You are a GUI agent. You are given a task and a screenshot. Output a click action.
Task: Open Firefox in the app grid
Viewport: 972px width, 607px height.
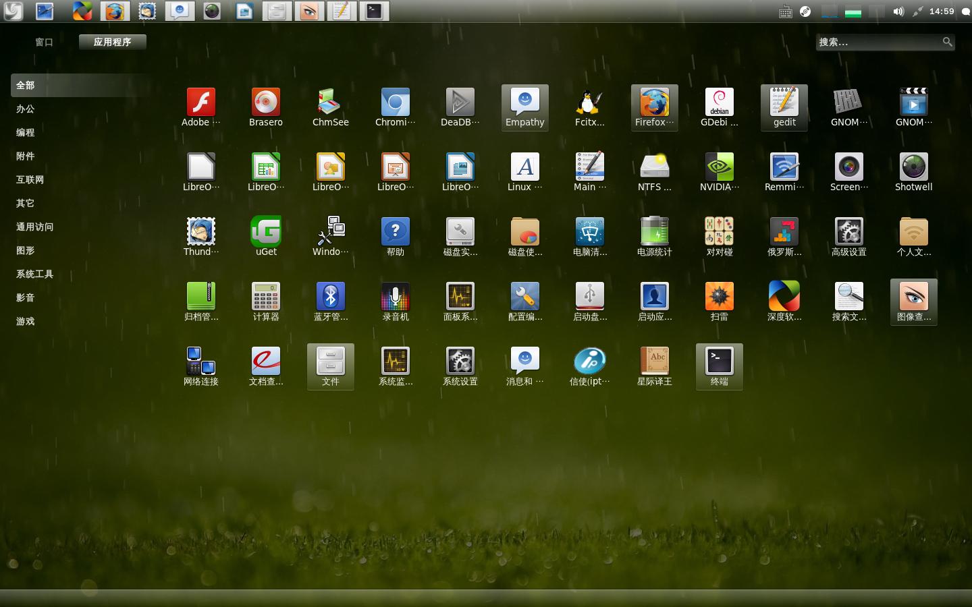[655, 107]
